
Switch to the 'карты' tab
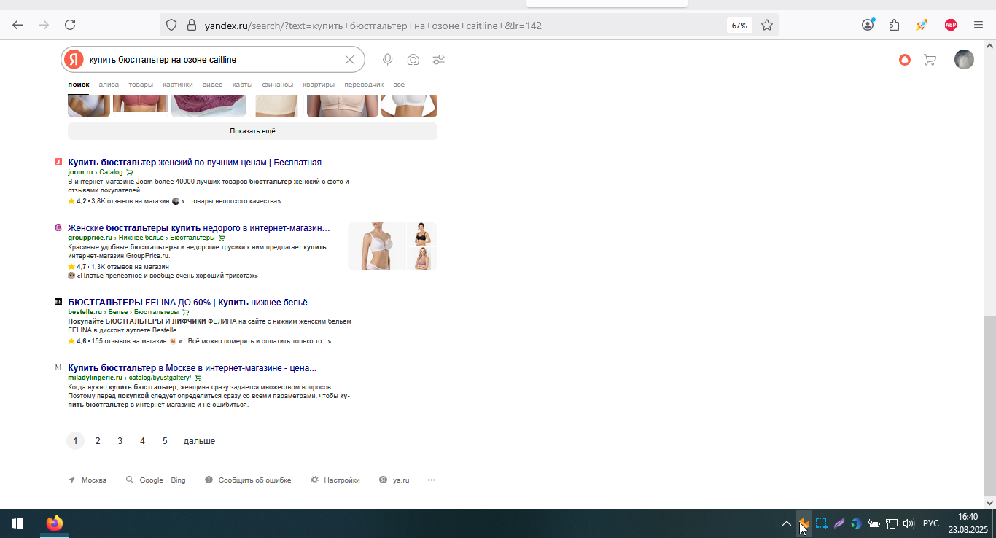(x=242, y=85)
